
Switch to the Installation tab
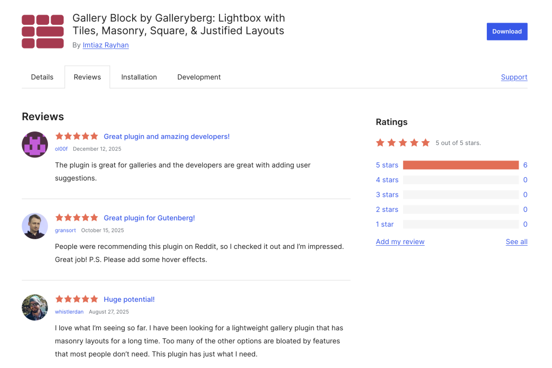(x=139, y=77)
